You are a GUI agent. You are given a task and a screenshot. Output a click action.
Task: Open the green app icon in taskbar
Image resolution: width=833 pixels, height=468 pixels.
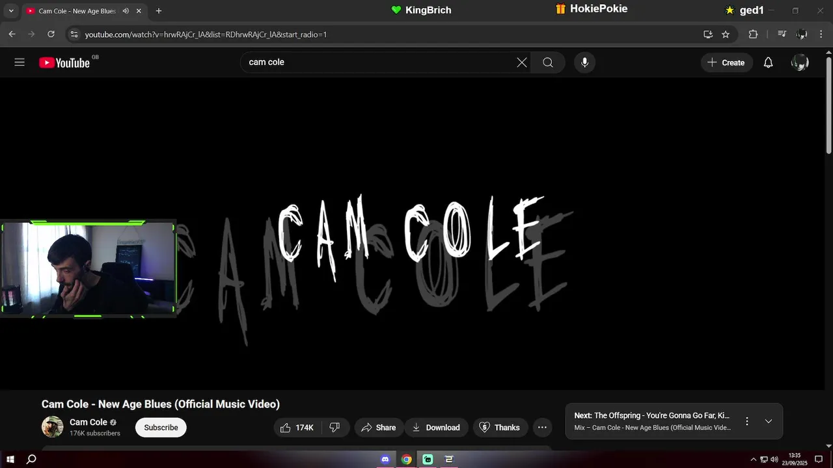(x=428, y=460)
